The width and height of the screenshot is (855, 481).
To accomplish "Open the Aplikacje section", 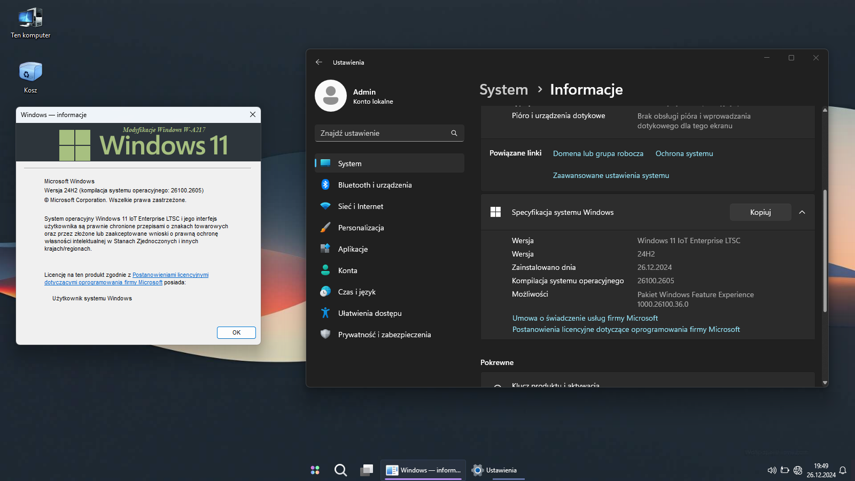I will coord(353,249).
